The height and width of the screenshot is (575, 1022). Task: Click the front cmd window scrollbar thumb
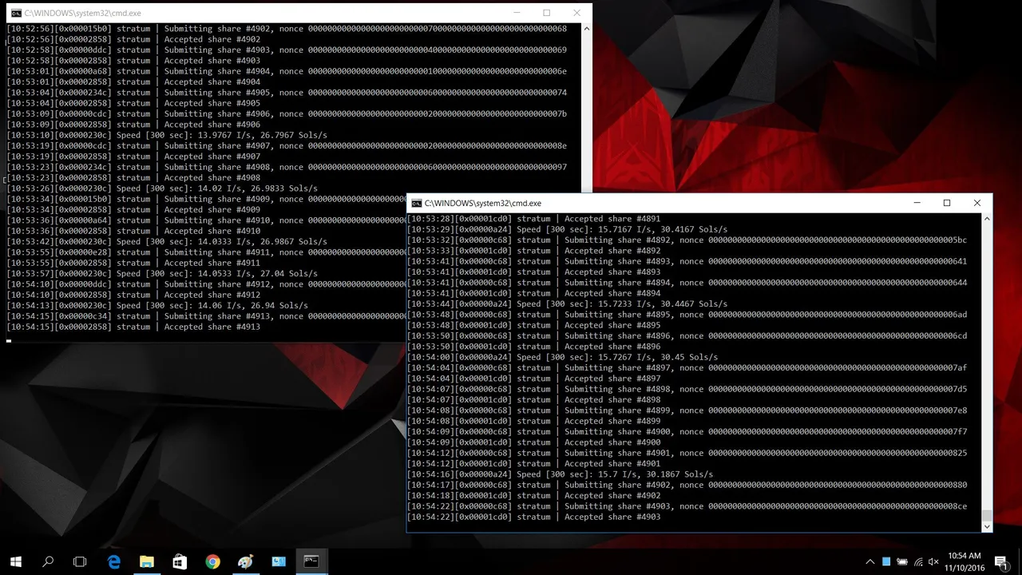point(987,515)
